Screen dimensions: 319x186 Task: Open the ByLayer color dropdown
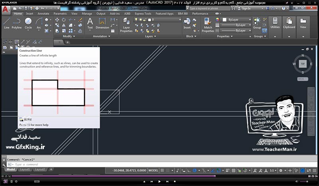point(236,20)
